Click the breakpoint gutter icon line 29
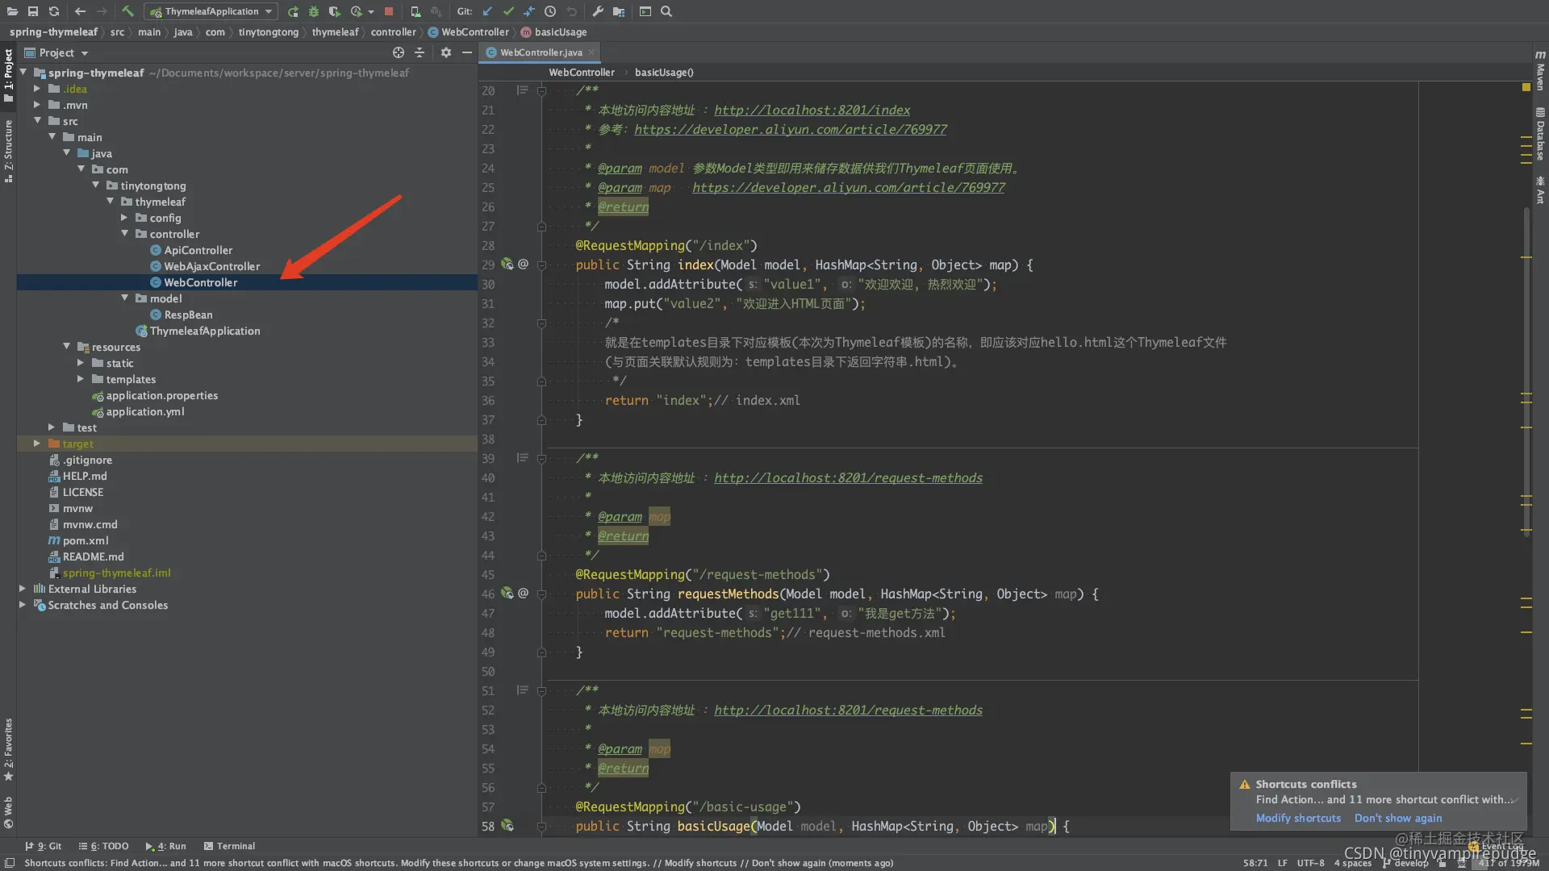This screenshot has height=871, width=1549. [507, 264]
